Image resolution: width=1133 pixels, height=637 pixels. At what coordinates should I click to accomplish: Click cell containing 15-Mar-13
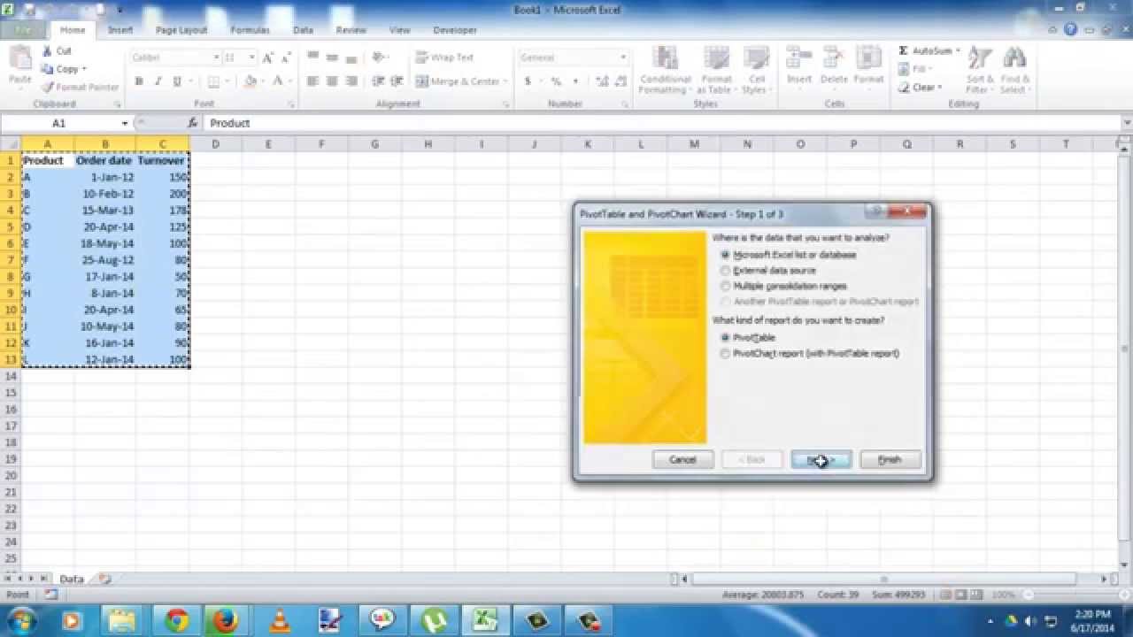pyautogui.click(x=105, y=211)
